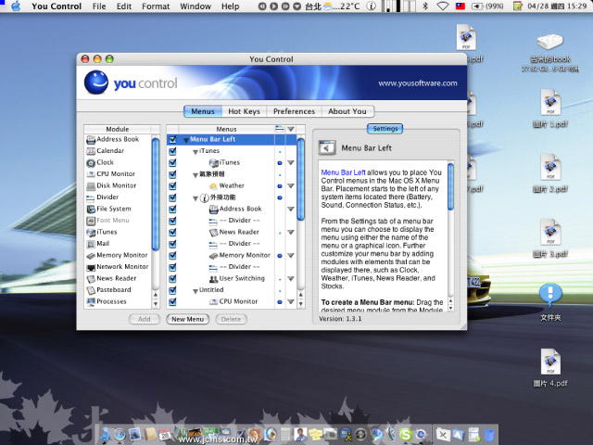Uncheck the Weather row checkbox
The image size is (593, 445).
[172, 185]
